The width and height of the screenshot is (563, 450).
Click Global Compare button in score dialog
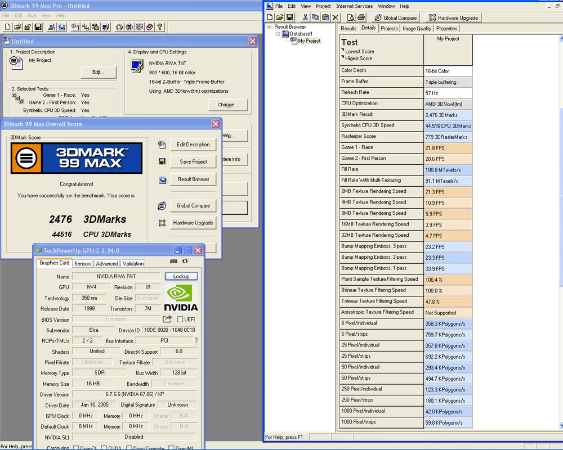pos(193,206)
